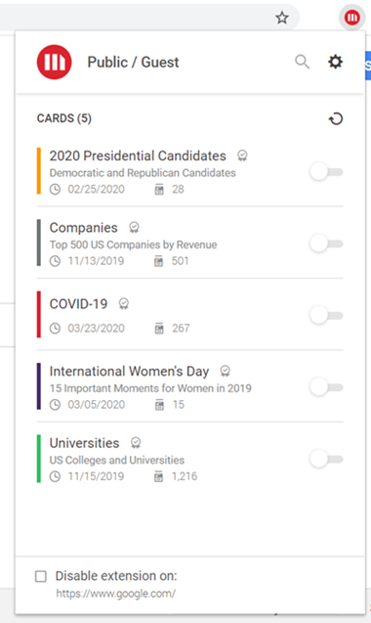This screenshot has width=371, height=623.
Task: Enable the 2020 Presidential Candidates card
Action: point(326,172)
